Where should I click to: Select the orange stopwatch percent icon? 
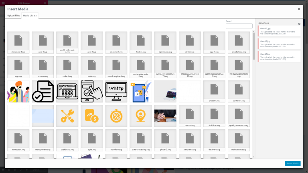[x=116, y=116]
